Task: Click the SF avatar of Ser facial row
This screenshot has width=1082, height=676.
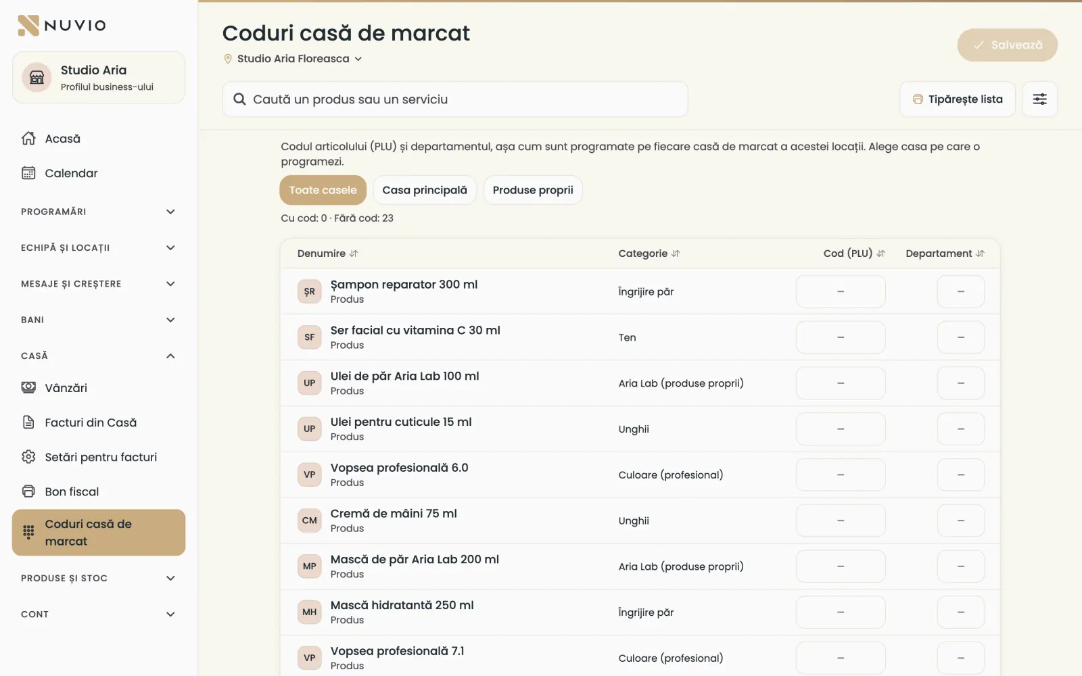Action: pyautogui.click(x=310, y=337)
